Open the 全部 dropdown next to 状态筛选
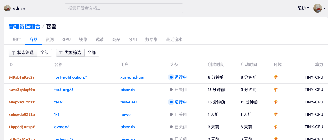This screenshot has height=140, width=328. pyautogui.click(x=44, y=53)
